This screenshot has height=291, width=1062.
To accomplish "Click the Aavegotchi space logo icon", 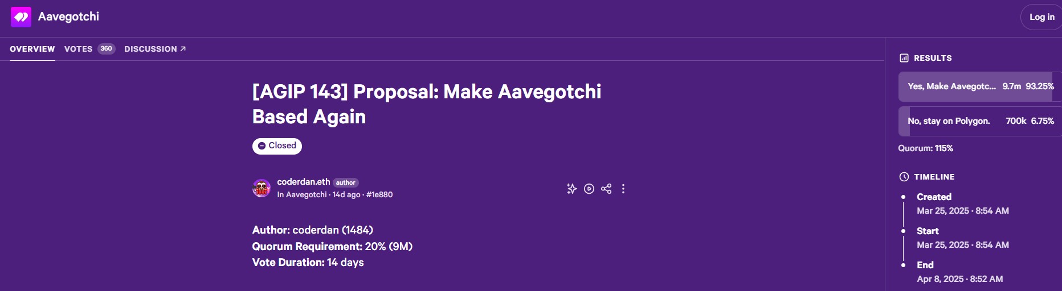I will [x=21, y=17].
